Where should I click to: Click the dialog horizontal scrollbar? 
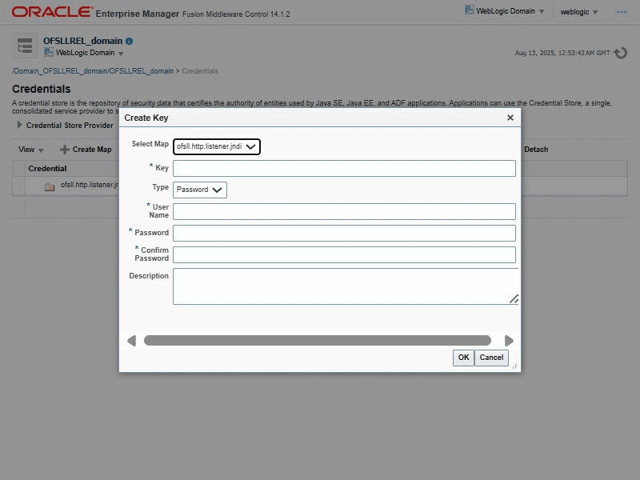pyautogui.click(x=317, y=341)
